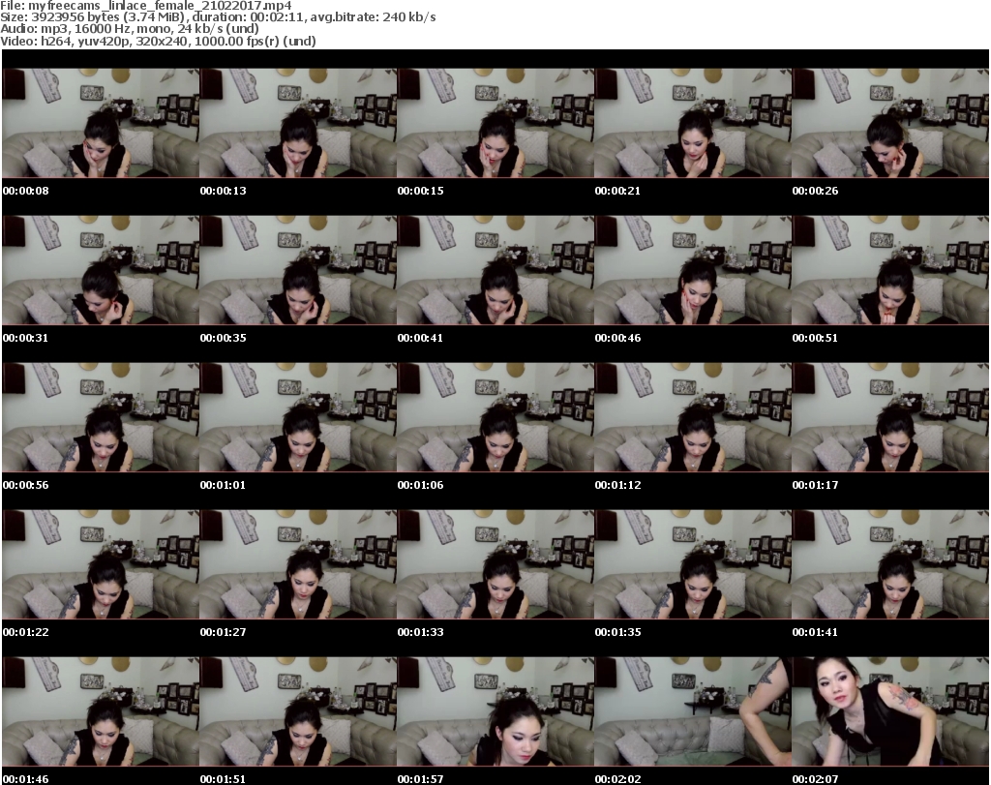
Task: Open the frame stamped 00:00:08
Action: point(101,123)
